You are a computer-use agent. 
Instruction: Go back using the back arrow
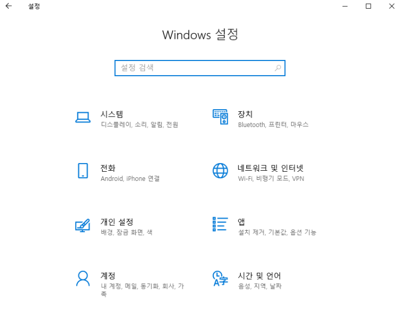[9, 6]
